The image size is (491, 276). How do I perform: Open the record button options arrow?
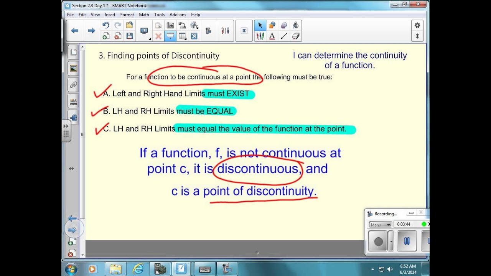coord(391,241)
